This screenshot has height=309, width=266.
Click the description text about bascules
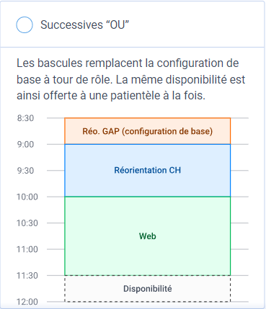[131, 79]
